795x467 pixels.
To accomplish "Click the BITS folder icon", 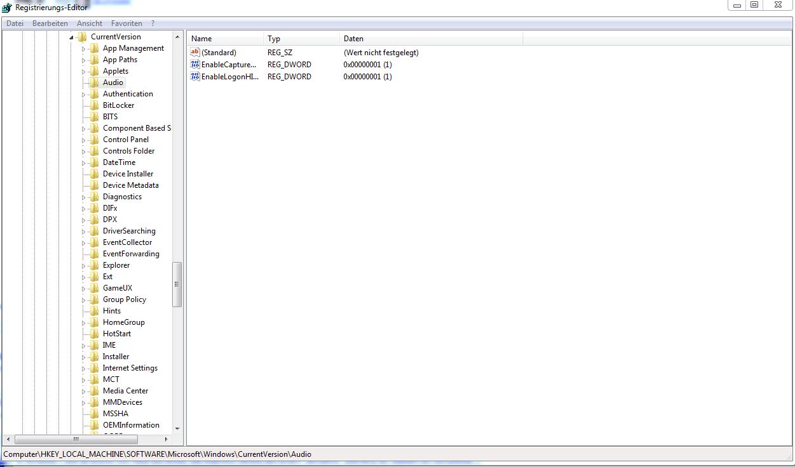I will click(x=94, y=117).
